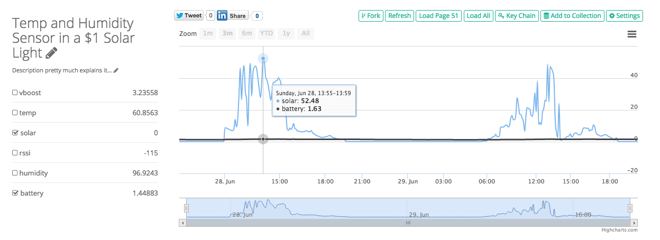Click the pencil icon next to the title
Image resolution: width=660 pixels, height=240 pixels.
pyautogui.click(x=51, y=53)
